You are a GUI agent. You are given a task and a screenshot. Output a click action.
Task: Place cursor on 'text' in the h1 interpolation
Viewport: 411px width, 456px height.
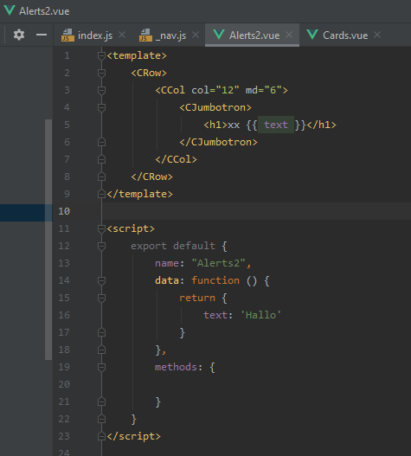coord(276,125)
